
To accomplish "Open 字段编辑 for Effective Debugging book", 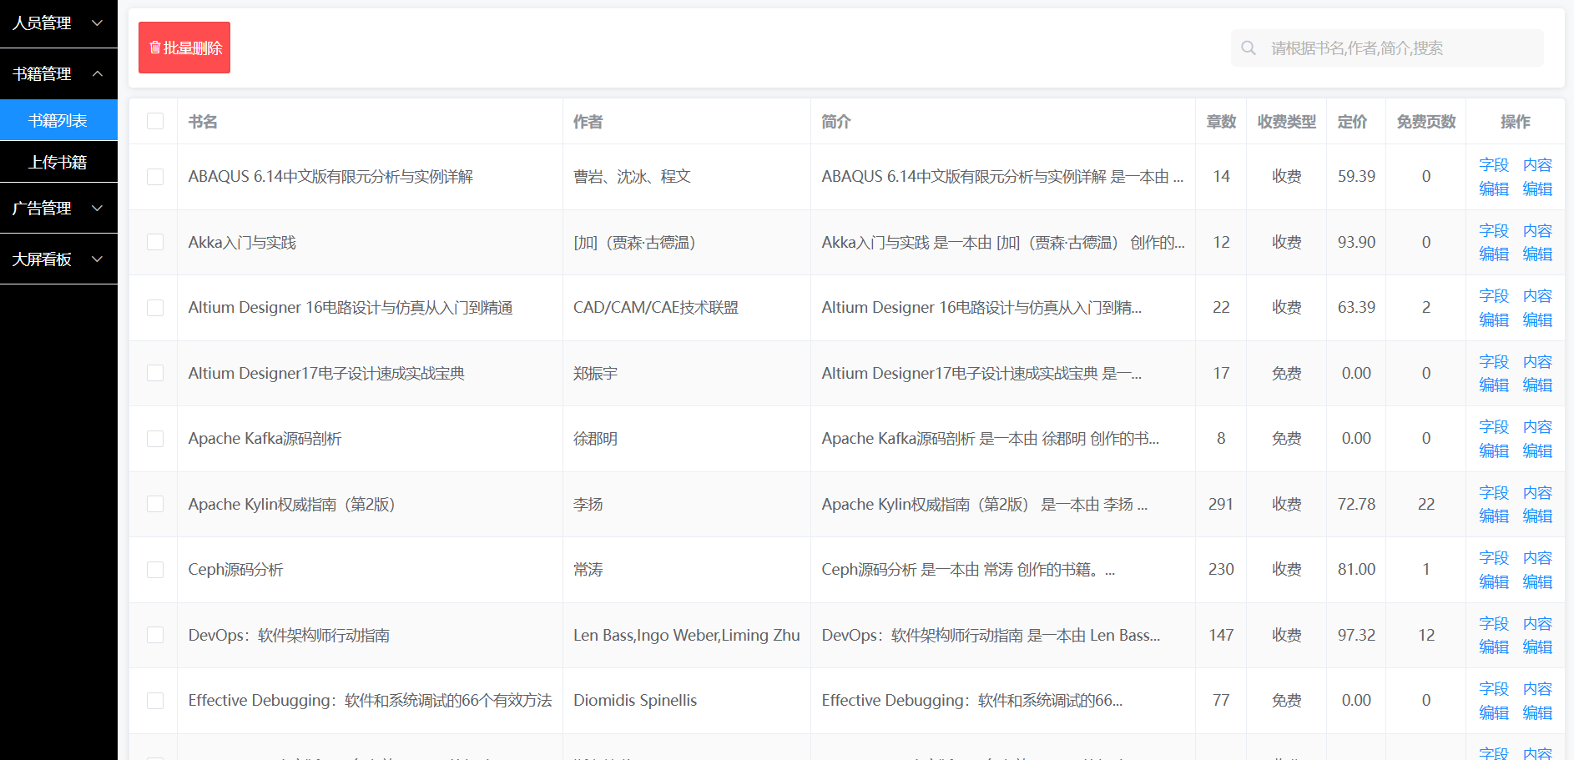I will tap(1494, 701).
